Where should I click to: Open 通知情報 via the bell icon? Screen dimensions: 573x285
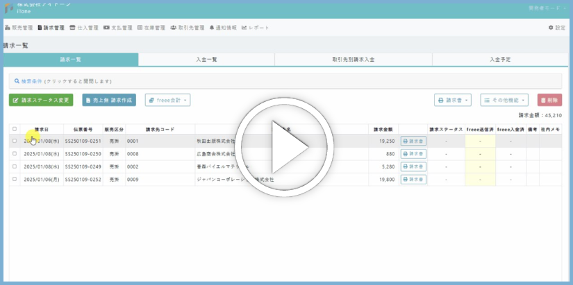click(212, 28)
